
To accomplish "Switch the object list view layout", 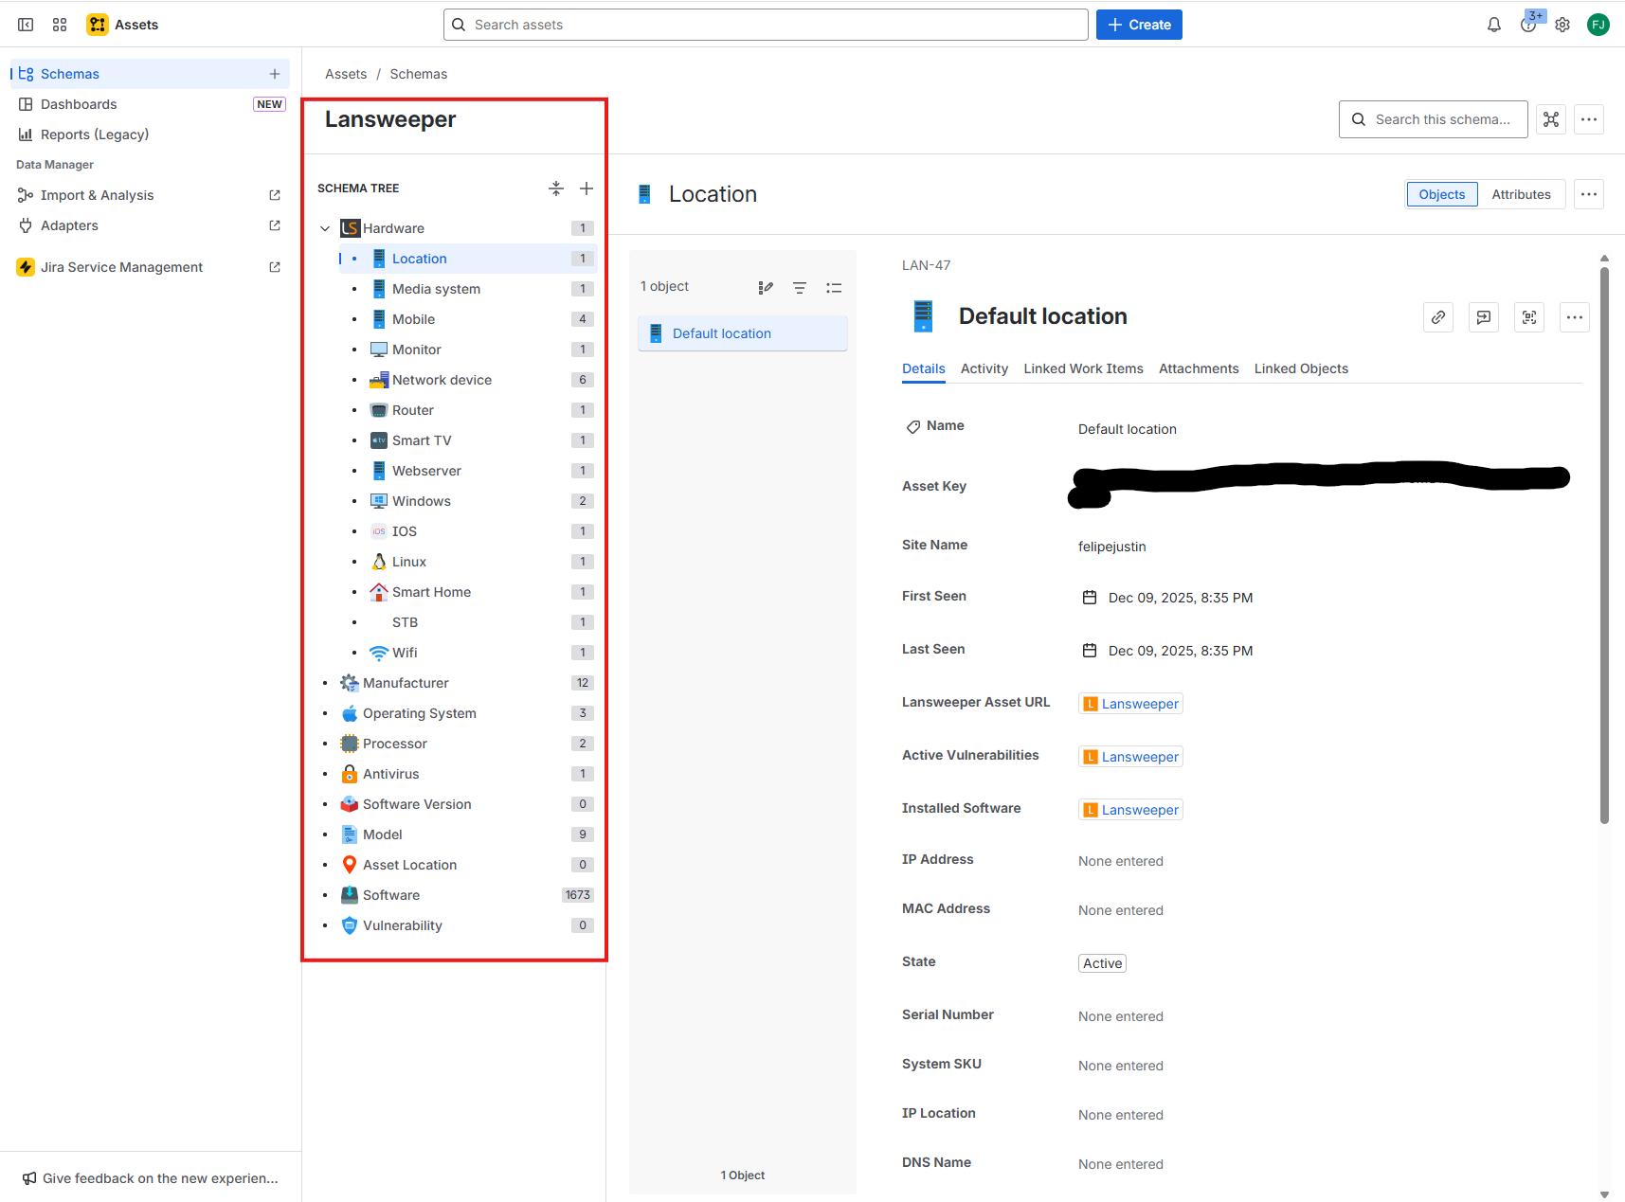I will point(834,288).
